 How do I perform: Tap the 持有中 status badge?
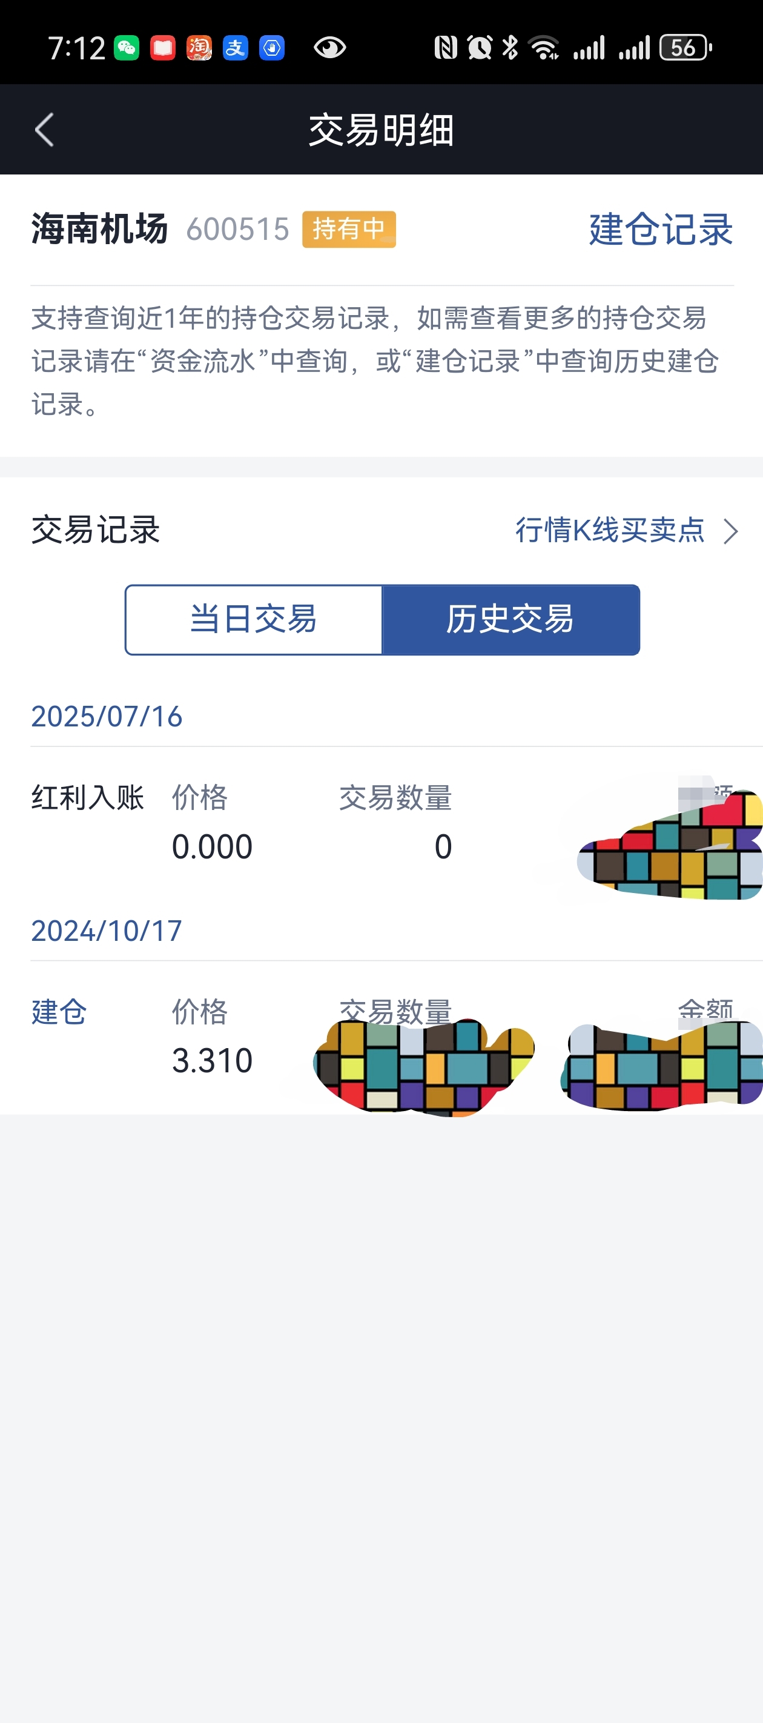tap(349, 230)
